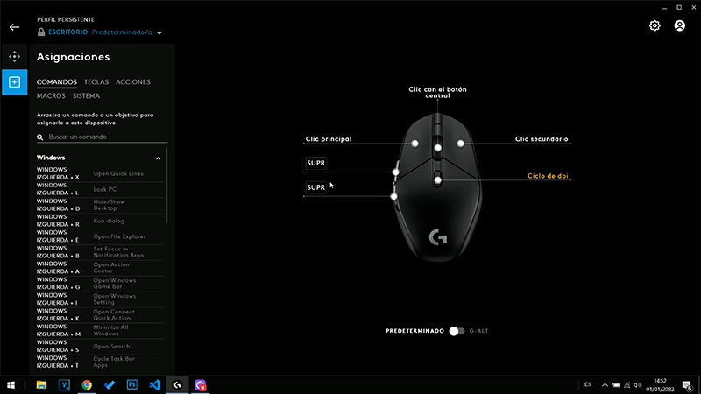This screenshot has width=701, height=394.
Task: Switch to COMANDOS tab
Action: (x=57, y=82)
